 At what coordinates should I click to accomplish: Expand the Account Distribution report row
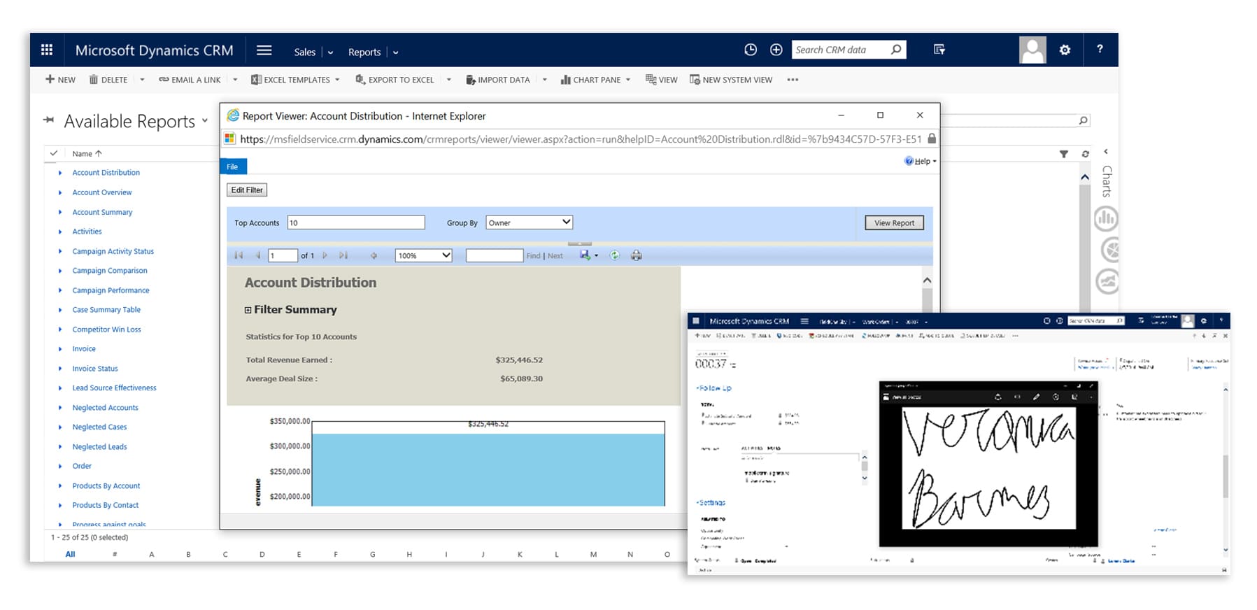60,173
